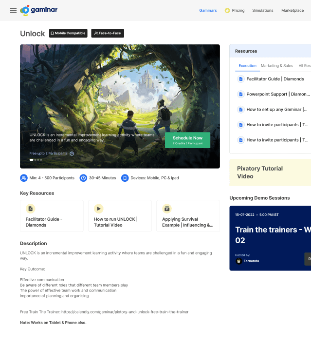Click the PDF icon on the Facilitator Guide card
Viewport: 311px width, 347px height.
[x=31, y=209]
